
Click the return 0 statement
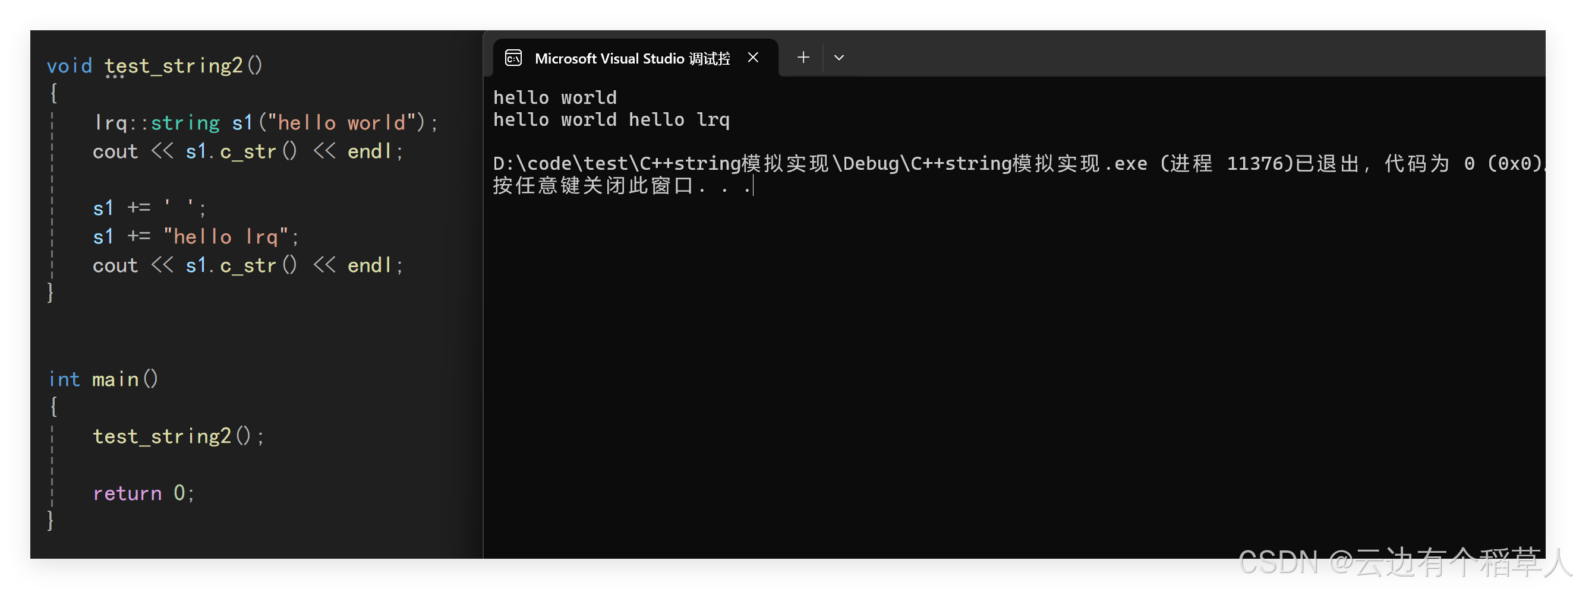click(143, 493)
